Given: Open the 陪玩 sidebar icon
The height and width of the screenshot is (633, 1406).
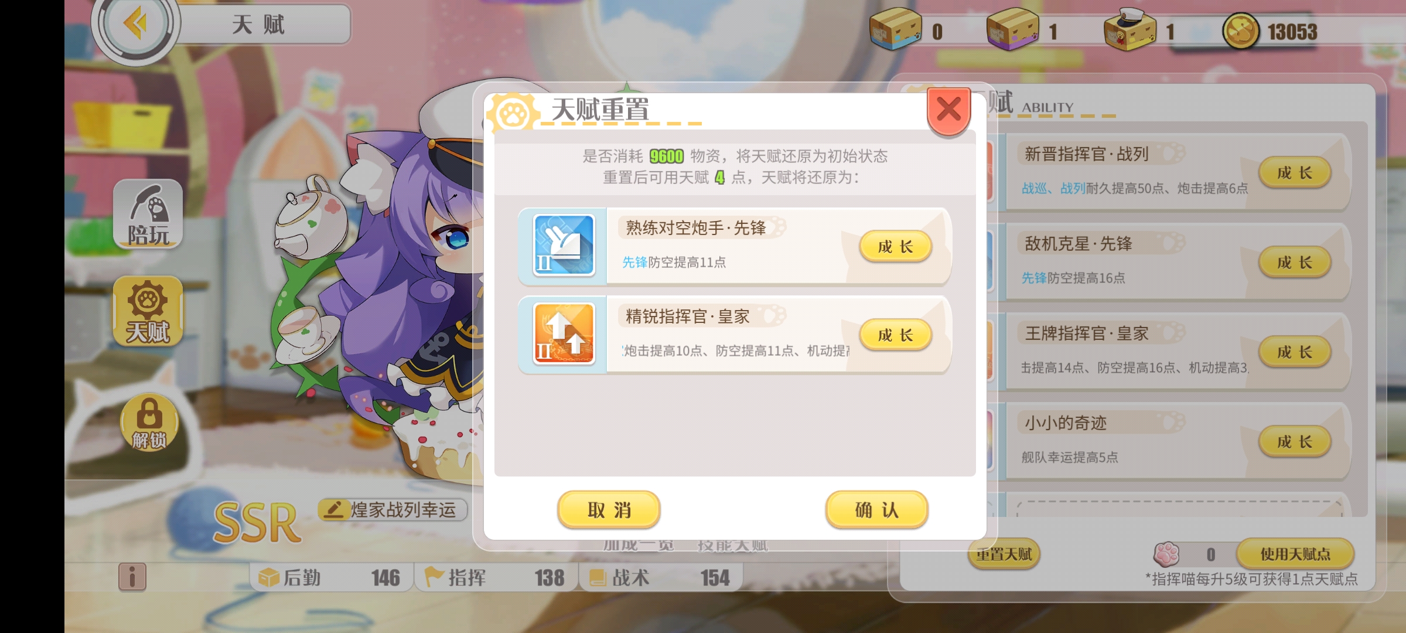Looking at the screenshot, I should [x=148, y=214].
